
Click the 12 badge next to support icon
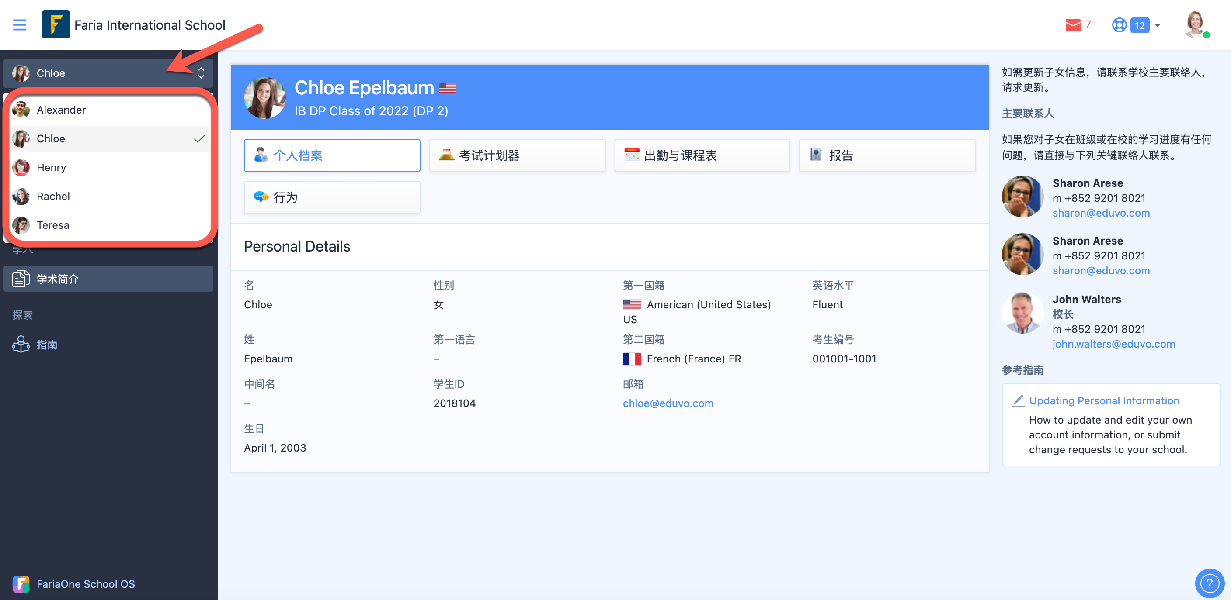(x=1139, y=25)
